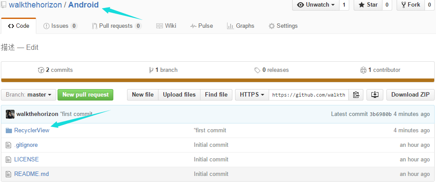Click the LICENSE file icon
Image resolution: width=436 pixels, height=183 pixels.
(x=8, y=160)
